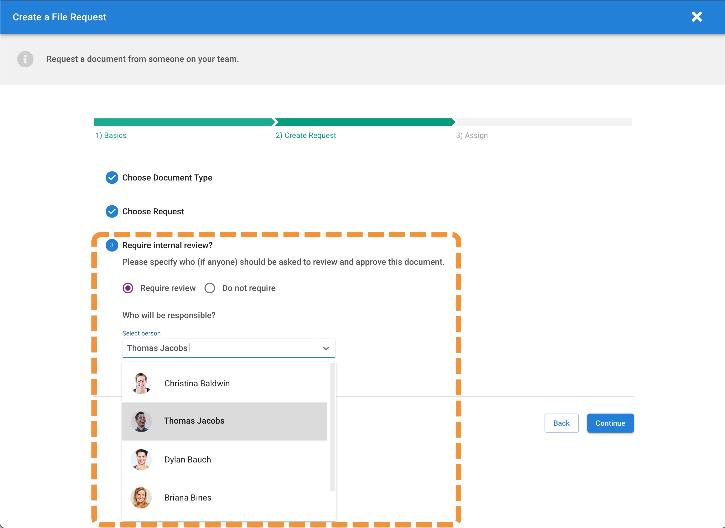Click the dropdown list scrollbar
The height and width of the screenshot is (528, 725).
tap(333, 427)
